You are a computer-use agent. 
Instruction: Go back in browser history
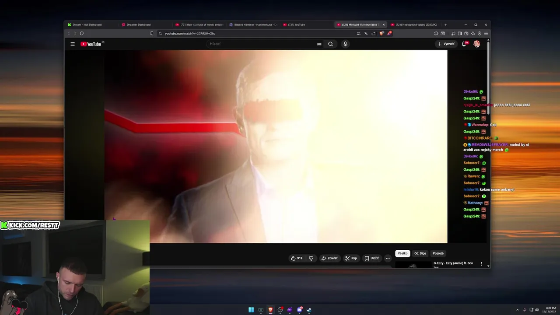click(x=68, y=33)
